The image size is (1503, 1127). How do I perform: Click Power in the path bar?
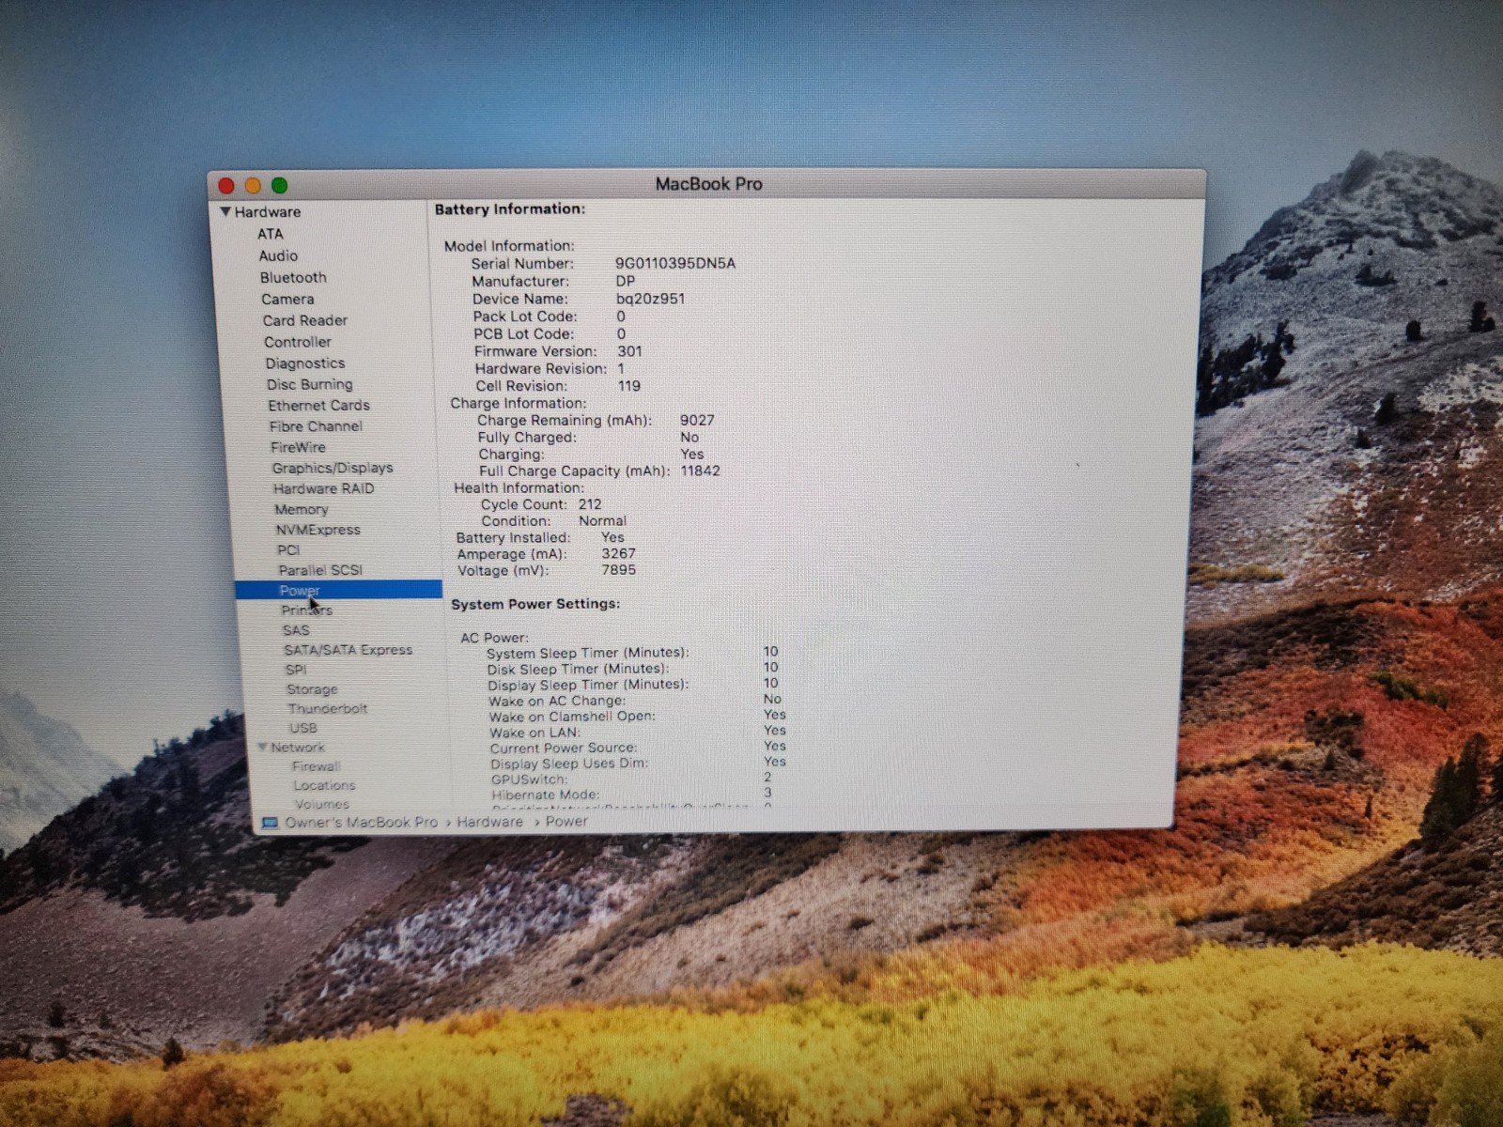click(566, 822)
